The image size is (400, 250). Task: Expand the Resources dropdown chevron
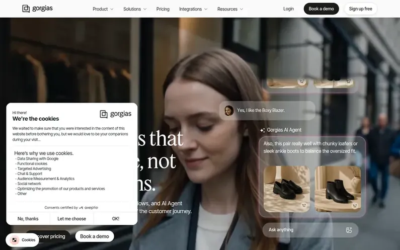[x=242, y=9]
